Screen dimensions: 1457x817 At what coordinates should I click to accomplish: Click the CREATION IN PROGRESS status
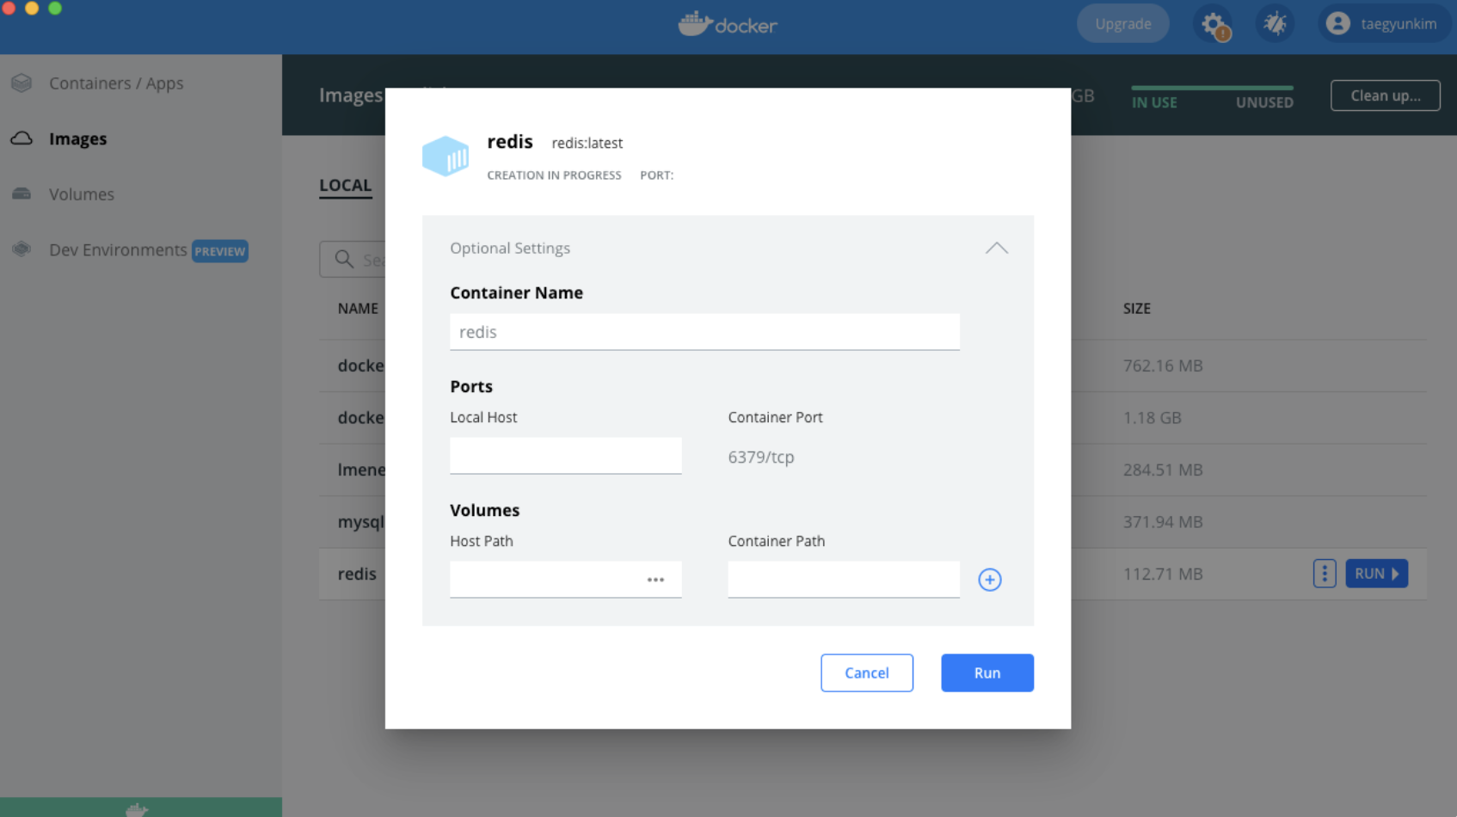coord(554,175)
